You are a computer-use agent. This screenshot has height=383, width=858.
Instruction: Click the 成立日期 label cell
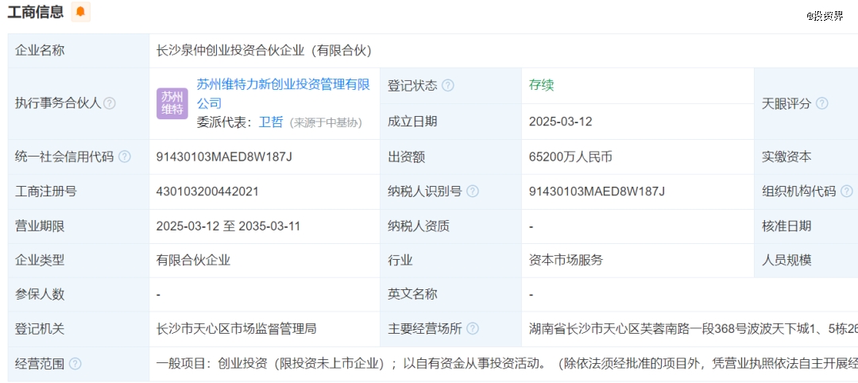(451, 122)
